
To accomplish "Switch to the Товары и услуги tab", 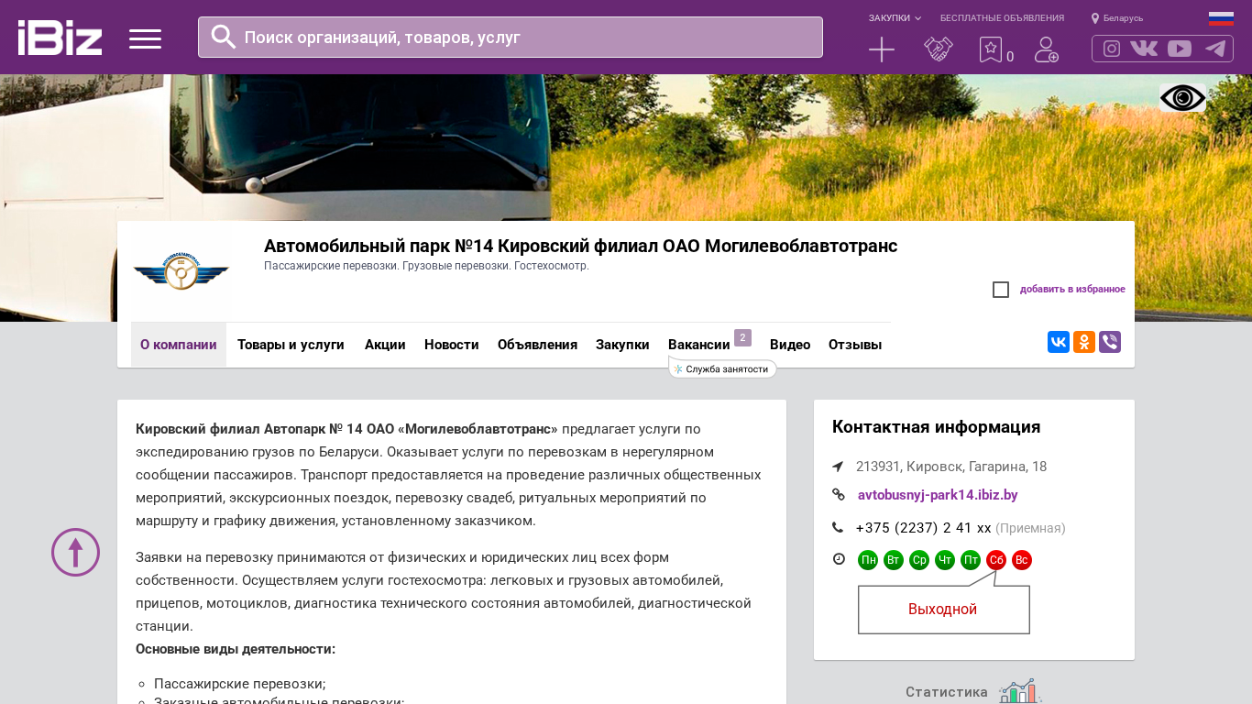I will click(291, 345).
